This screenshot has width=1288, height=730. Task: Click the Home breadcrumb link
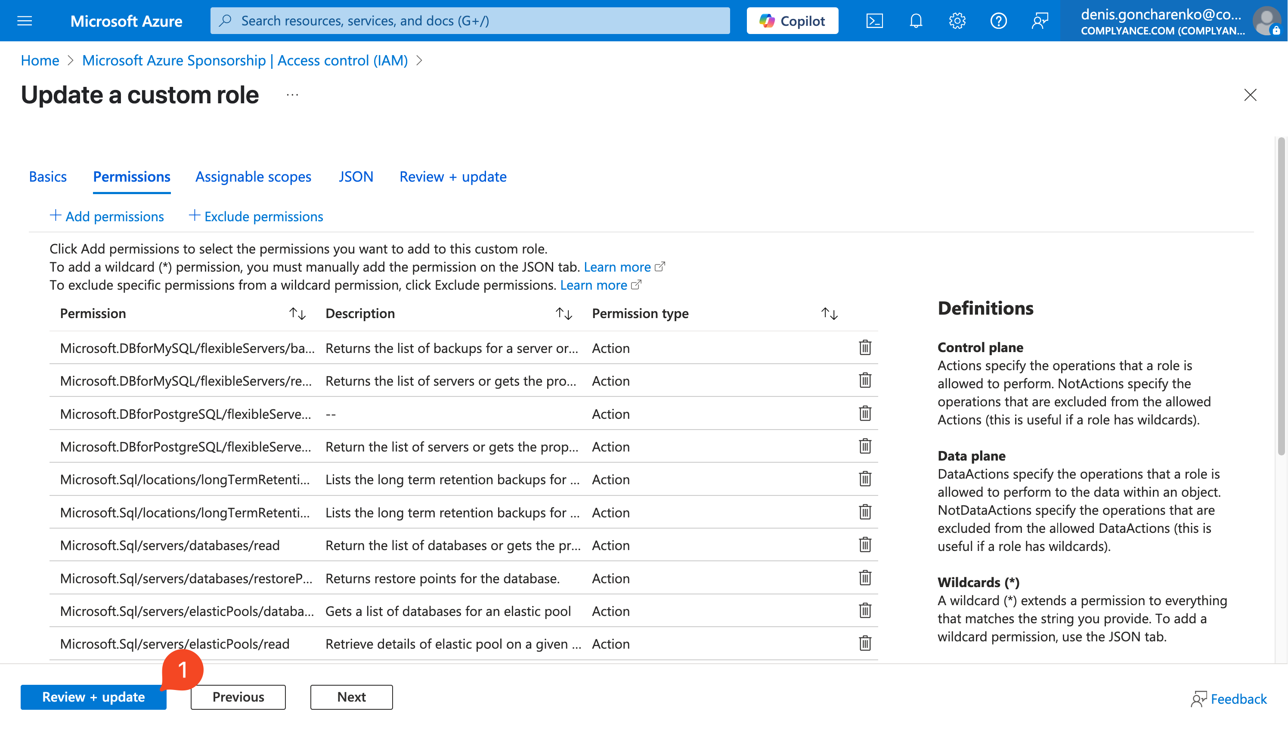pos(40,60)
